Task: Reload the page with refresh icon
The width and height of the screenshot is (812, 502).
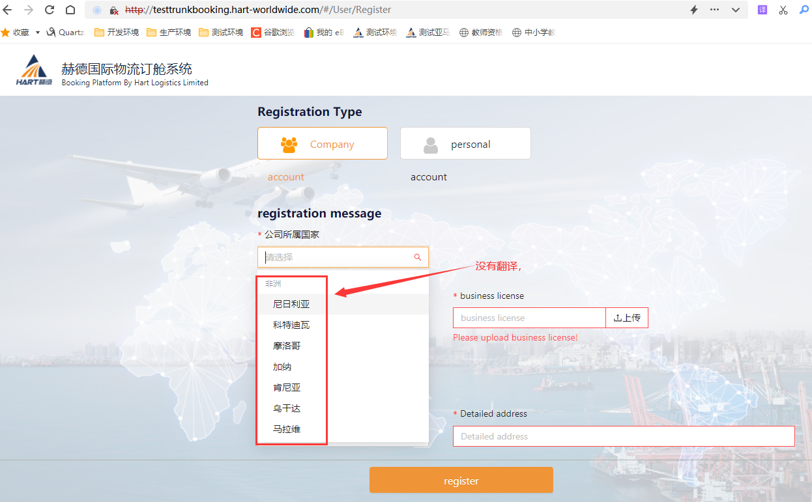Action: [x=50, y=10]
